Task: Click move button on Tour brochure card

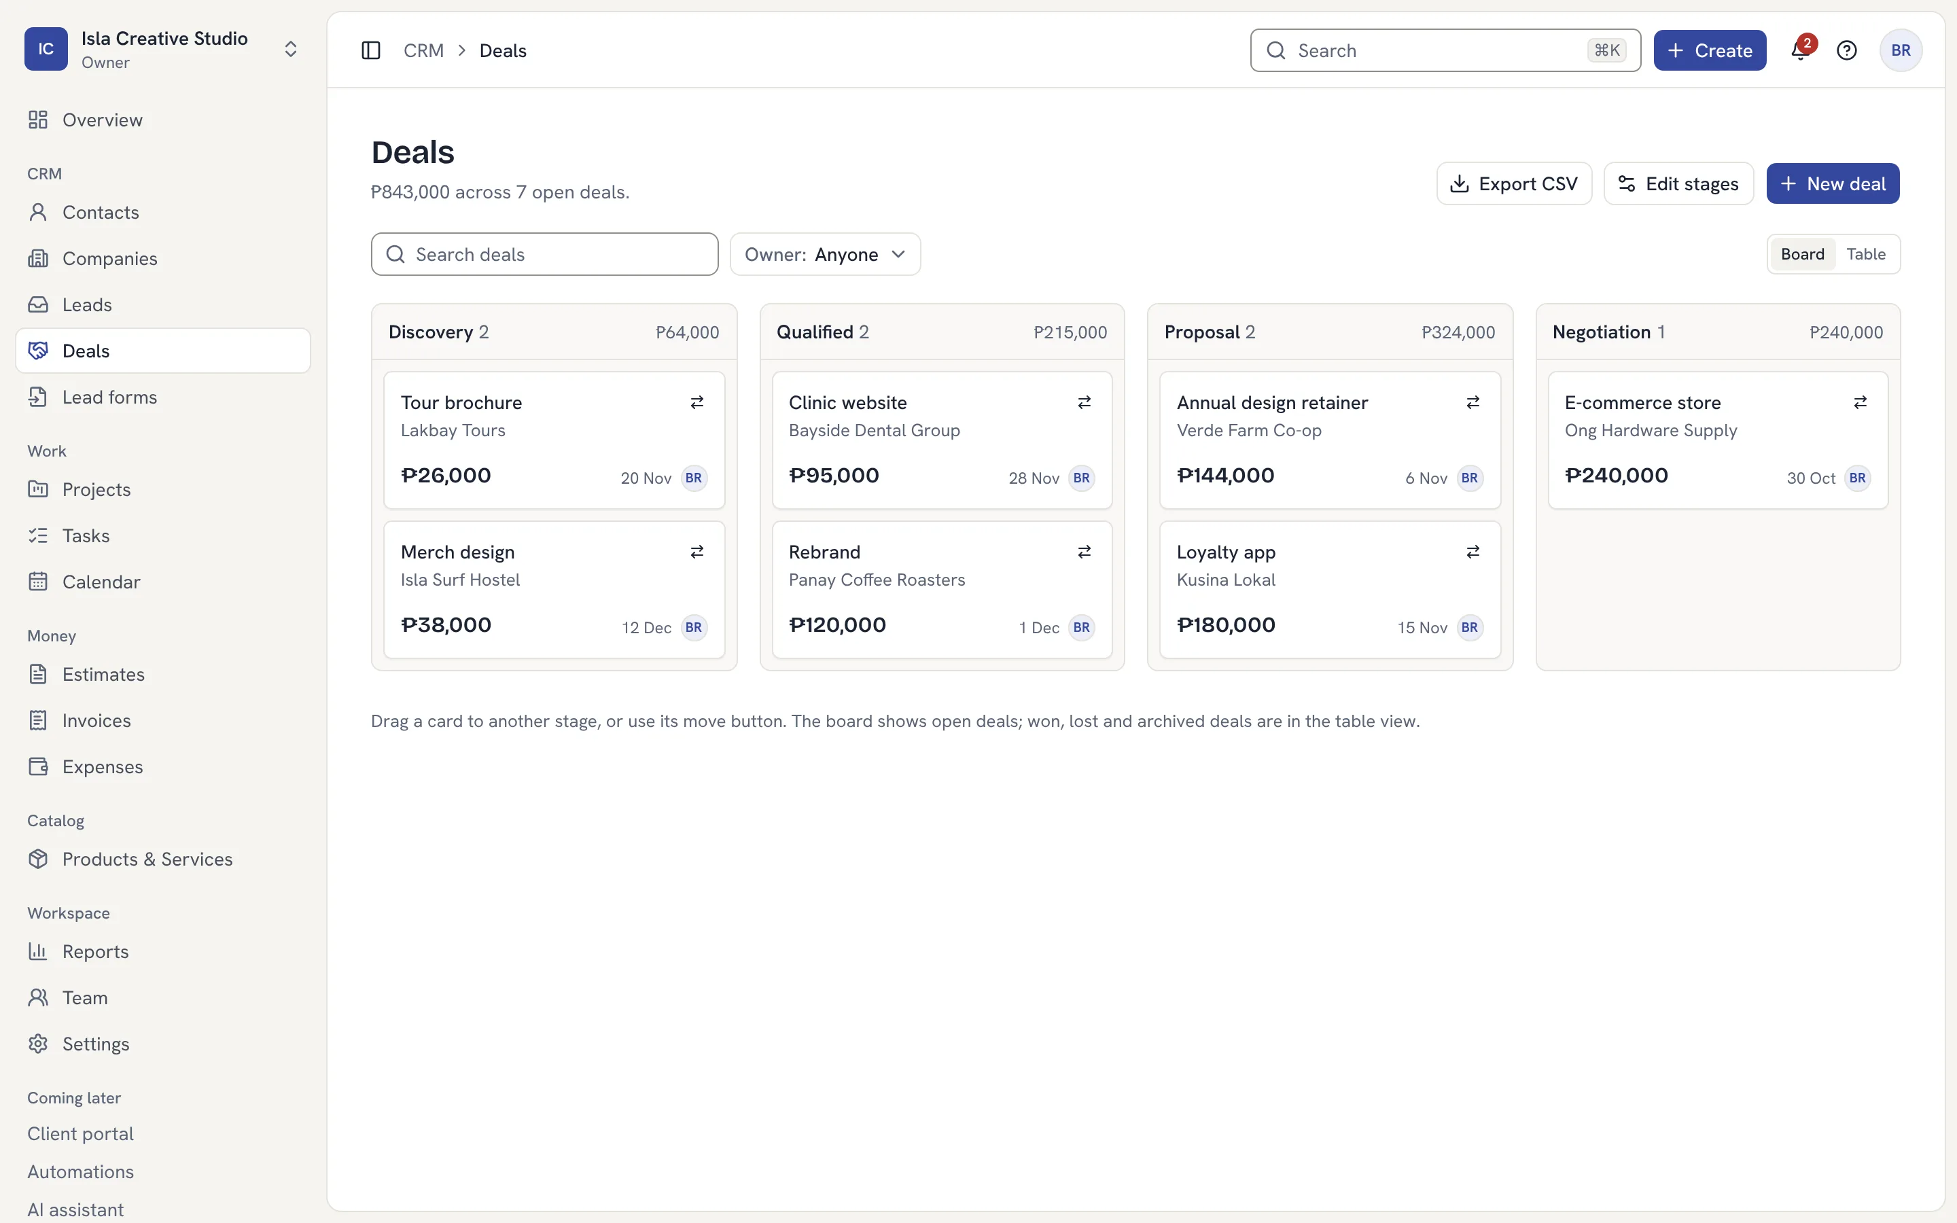Action: coord(697,403)
